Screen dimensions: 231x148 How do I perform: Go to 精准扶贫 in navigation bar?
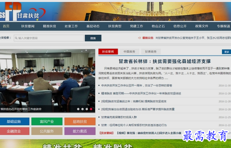click(x=50, y=26)
